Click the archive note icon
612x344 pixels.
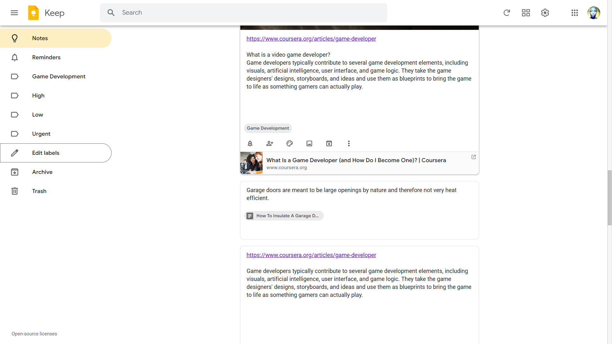pos(329,143)
